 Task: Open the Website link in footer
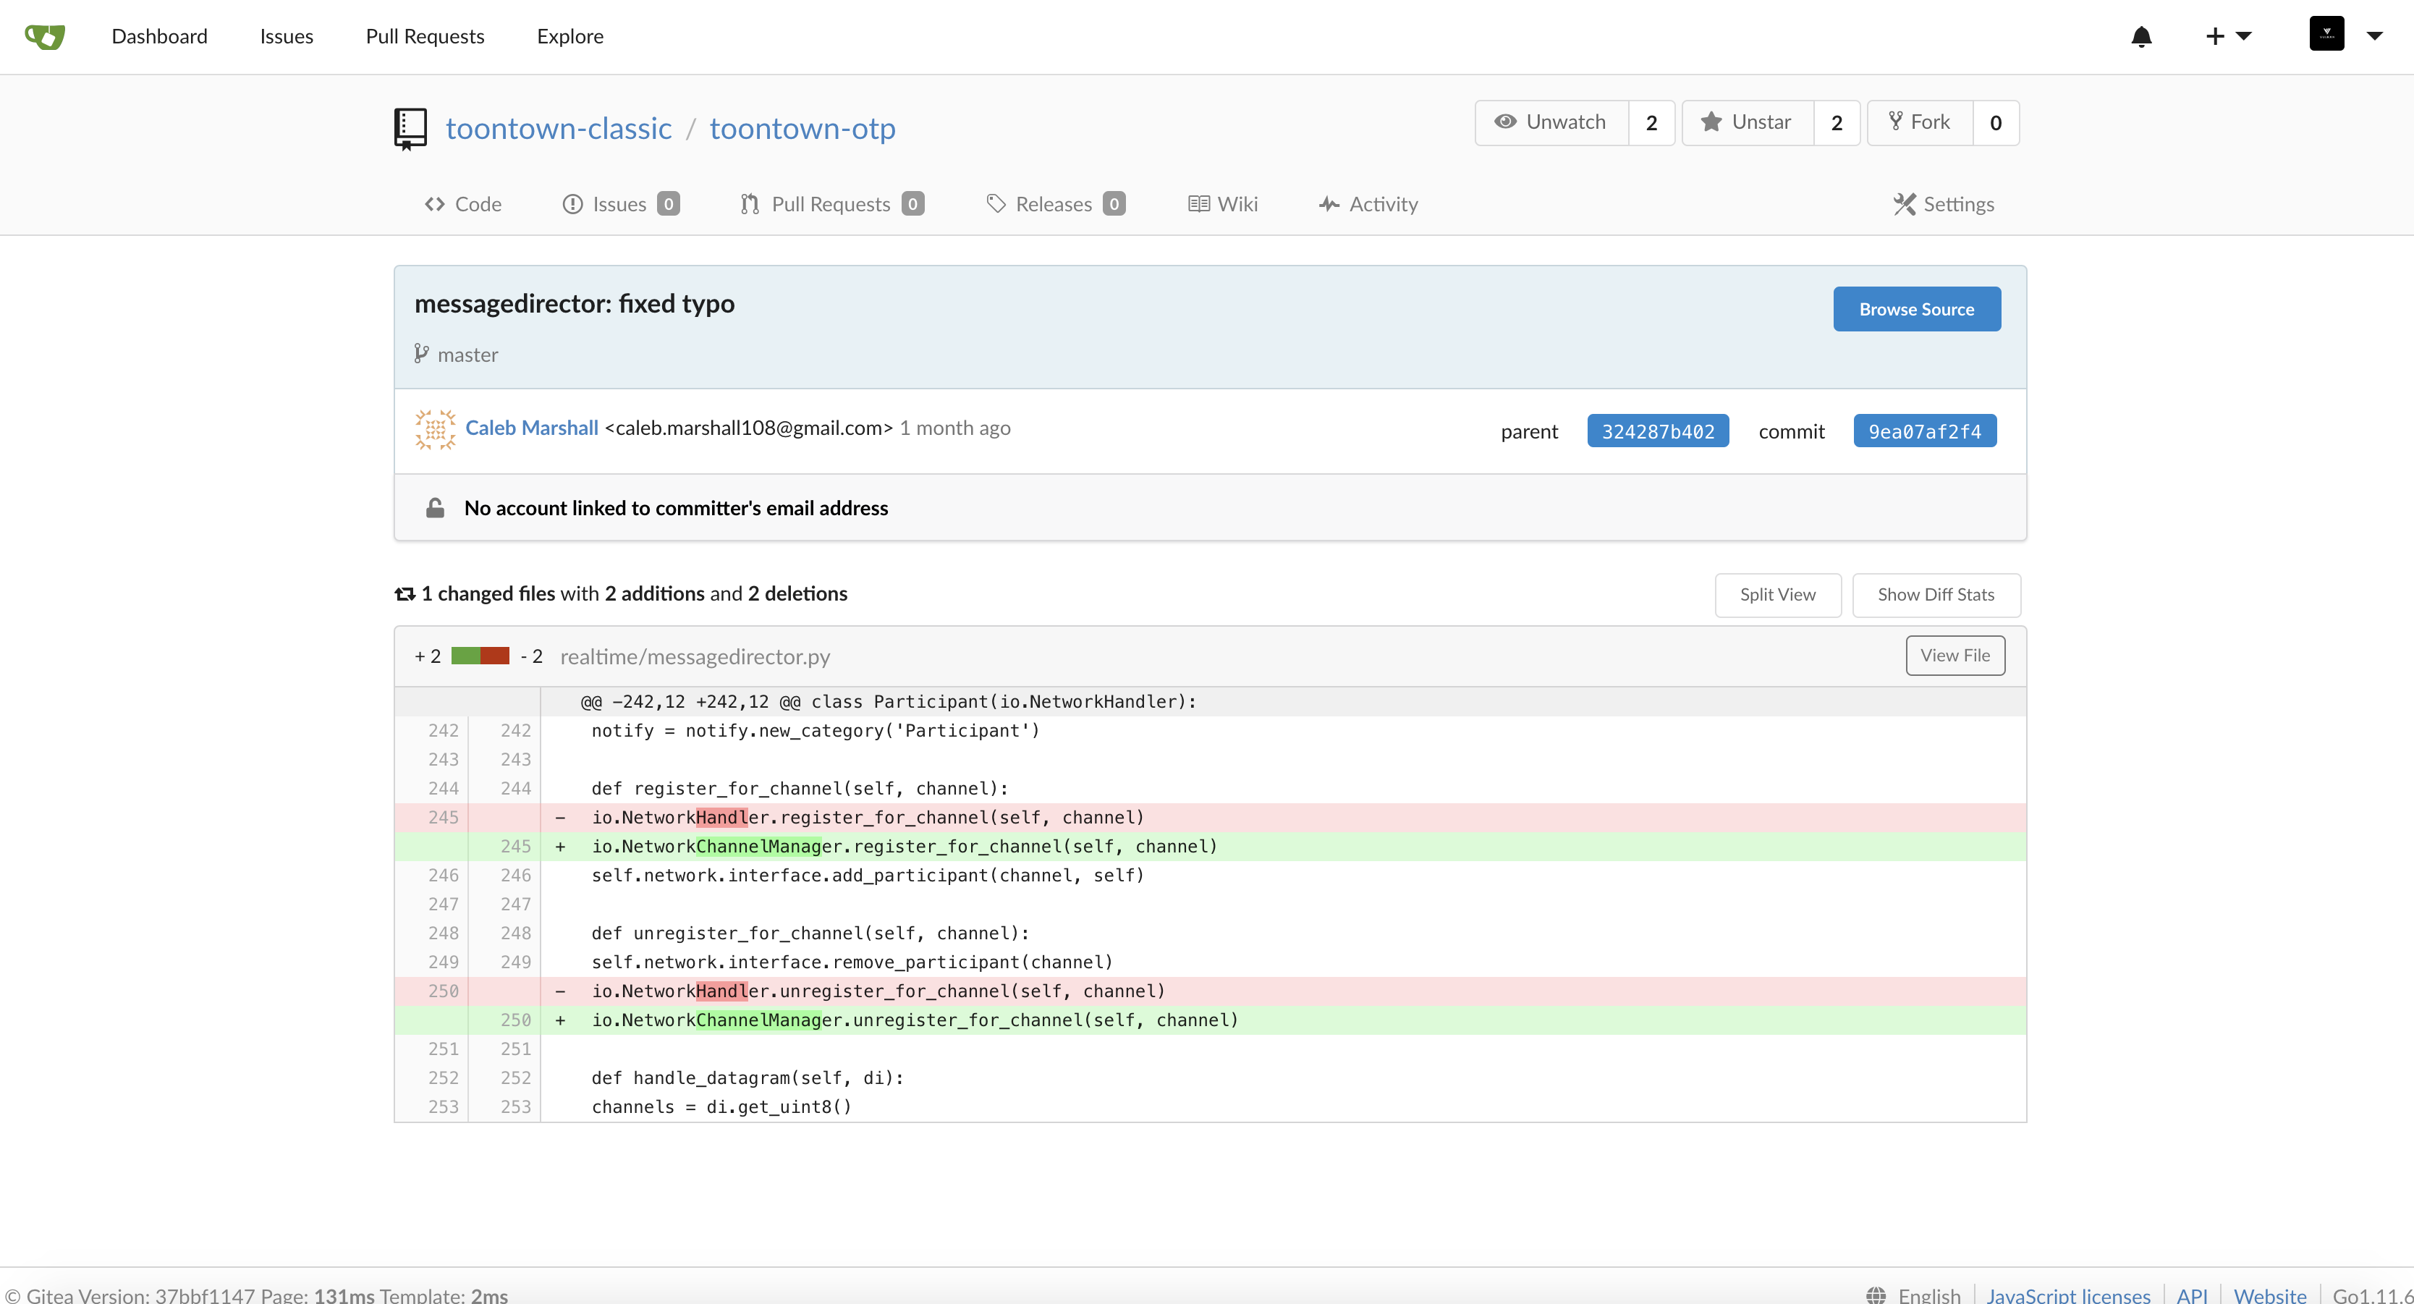pos(2269,1295)
